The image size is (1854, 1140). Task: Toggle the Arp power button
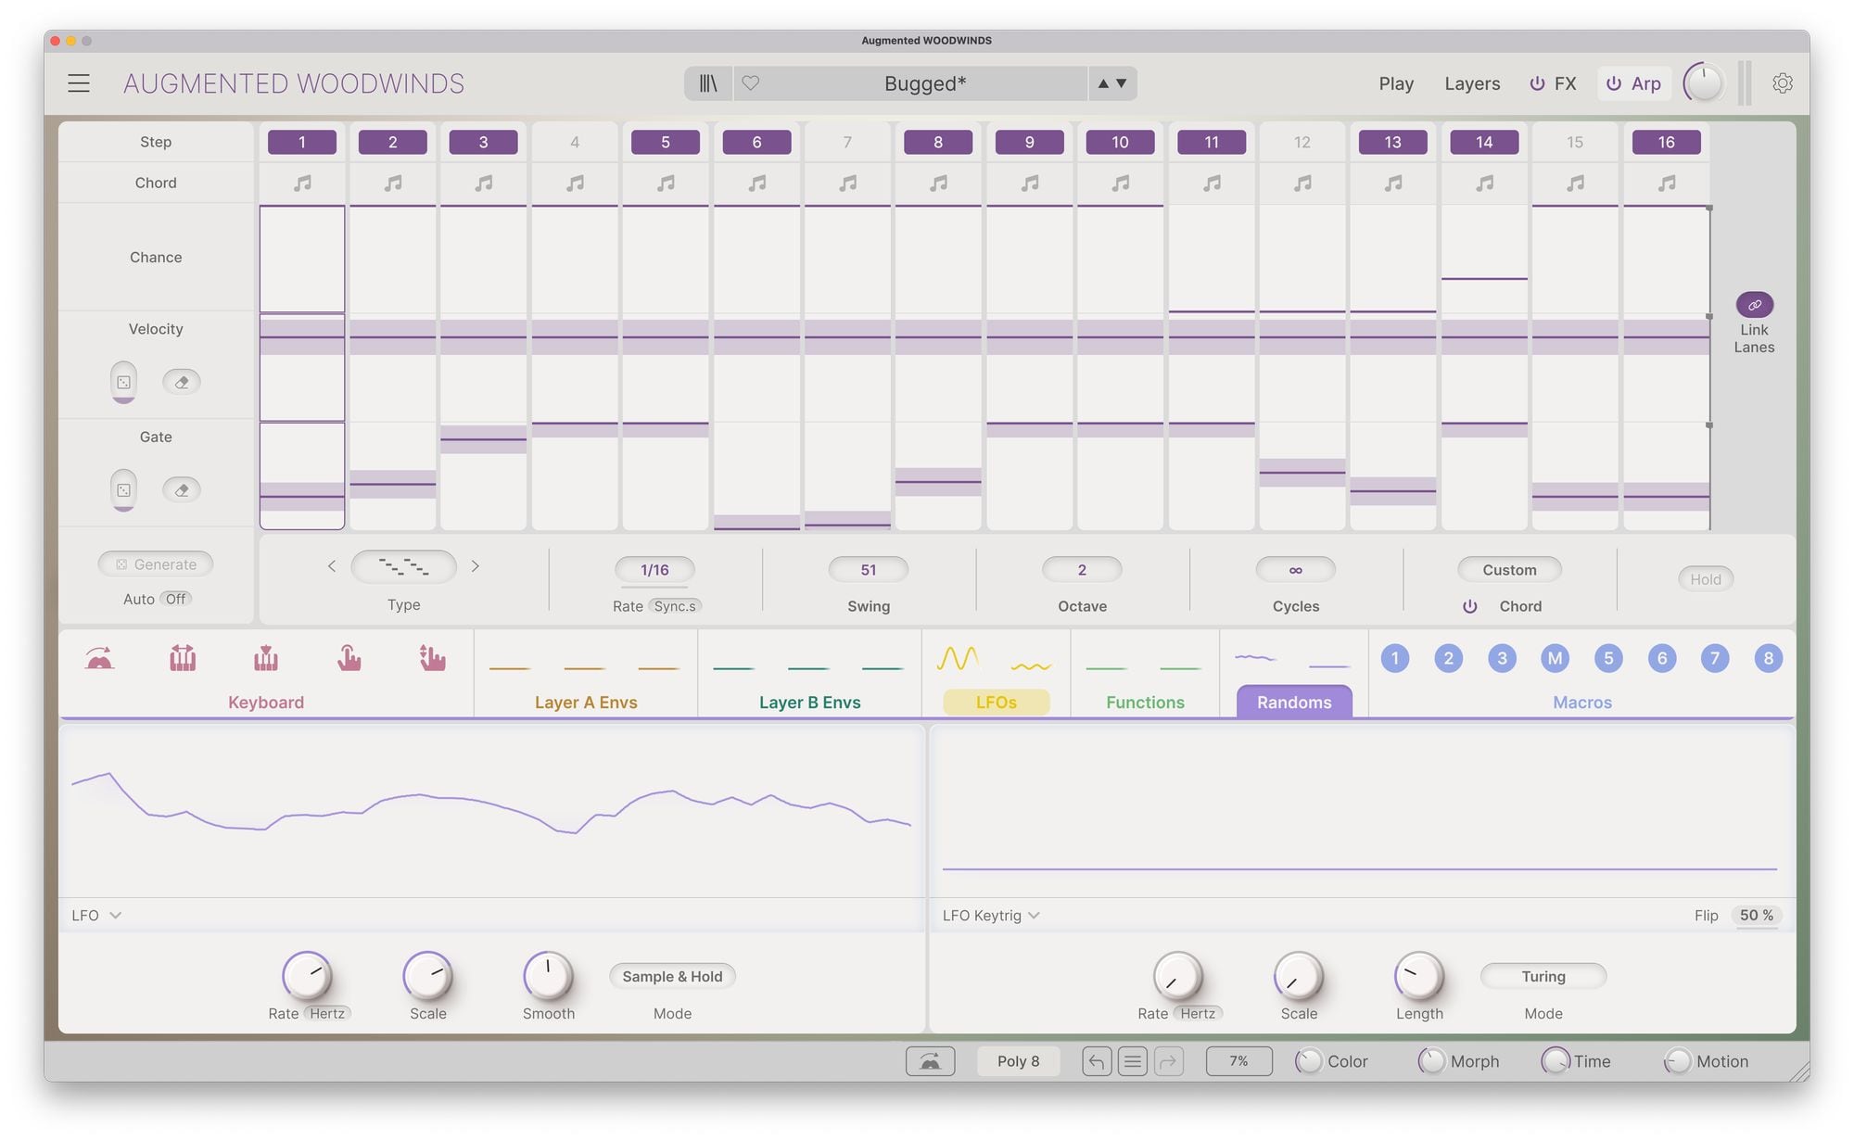(1614, 83)
